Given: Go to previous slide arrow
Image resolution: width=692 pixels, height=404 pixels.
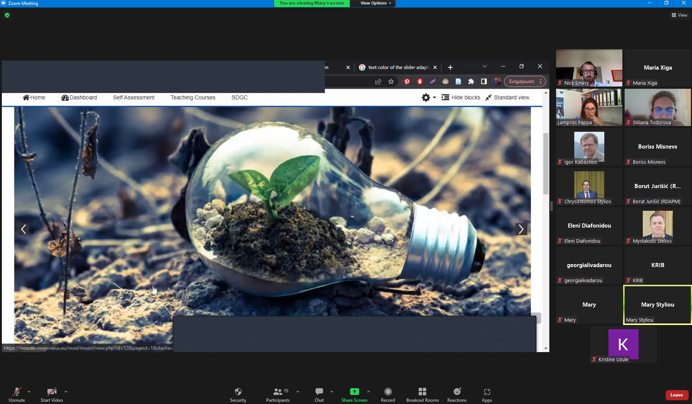Looking at the screenshot, I should 23,229.
